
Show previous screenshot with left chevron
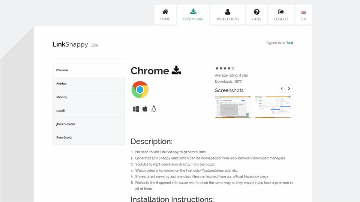pyautogui.click(x=282, y=89)
